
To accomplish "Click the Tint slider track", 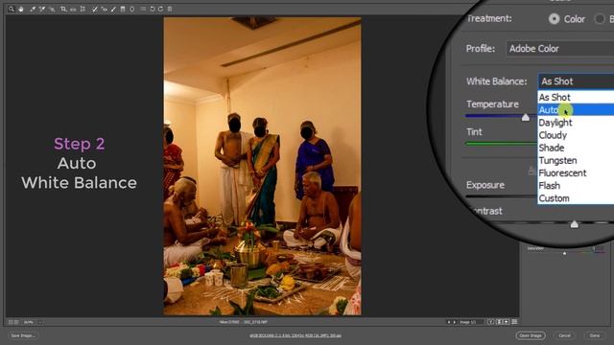I will (x=502, y=144).
